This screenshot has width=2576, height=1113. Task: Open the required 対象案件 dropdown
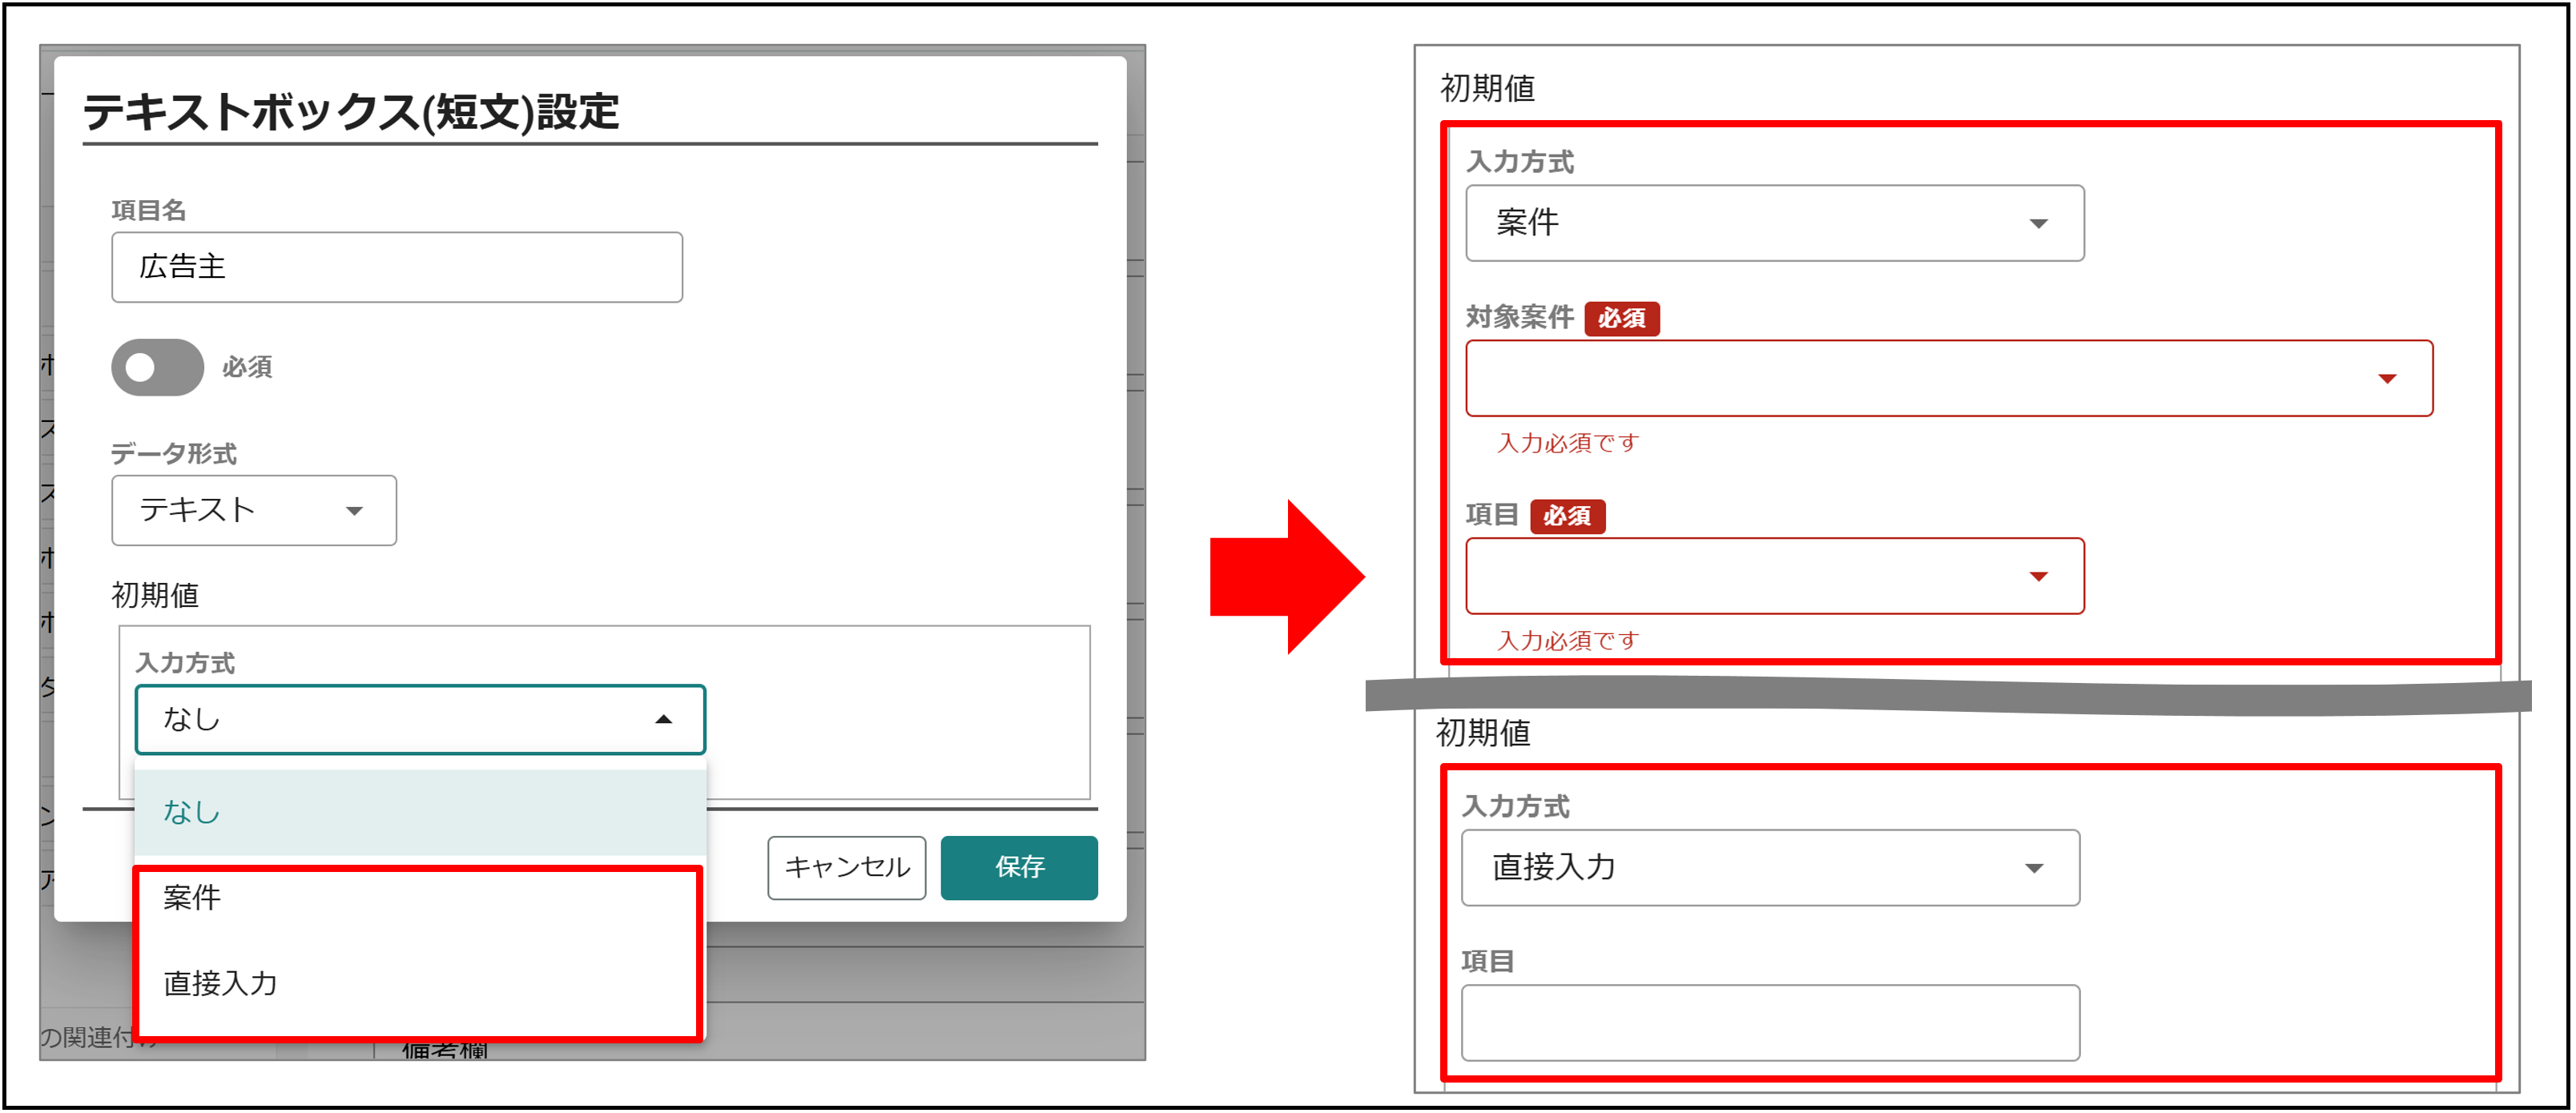pyautogui.click(x=1949, y=378)
